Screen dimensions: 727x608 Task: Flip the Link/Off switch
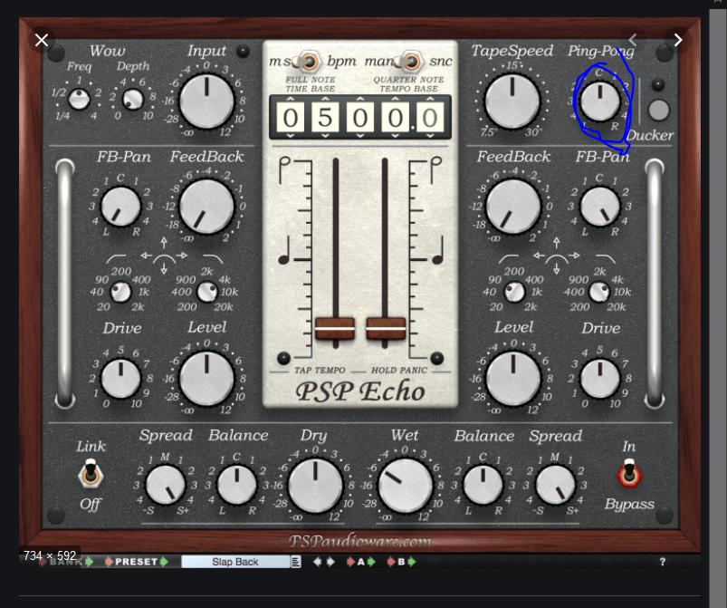click(90, 472)
